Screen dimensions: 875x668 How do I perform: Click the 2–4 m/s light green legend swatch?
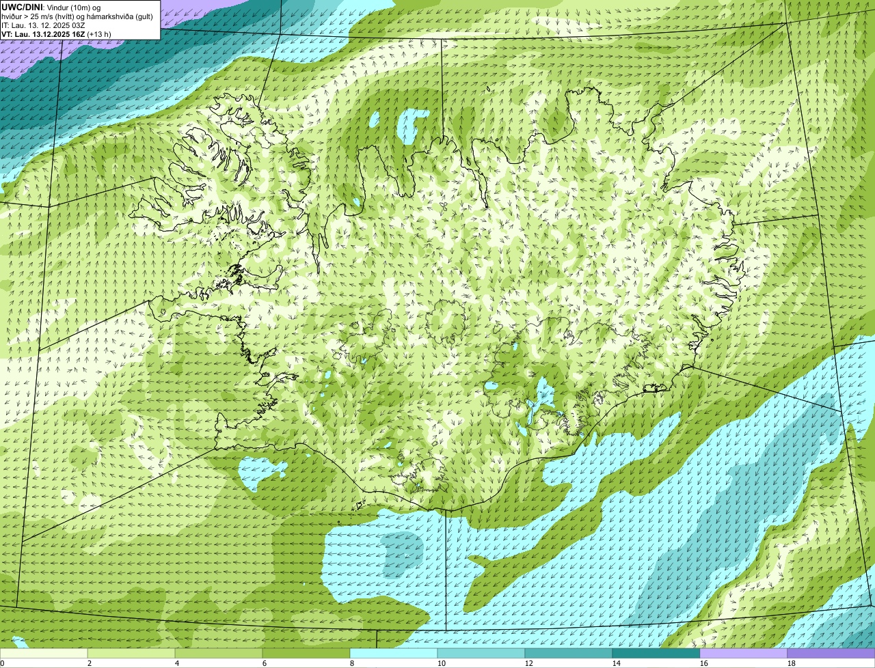tap(131, 653)
